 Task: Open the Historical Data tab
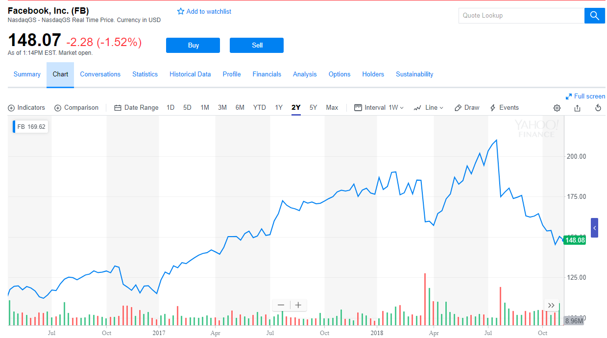click(x=190, y=74)
